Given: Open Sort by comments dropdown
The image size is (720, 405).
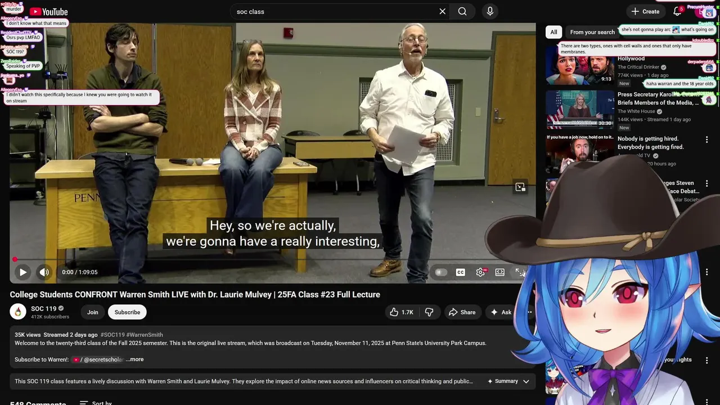Looking at the screenshot, I should pyautogui.click(x=96, y=403).
